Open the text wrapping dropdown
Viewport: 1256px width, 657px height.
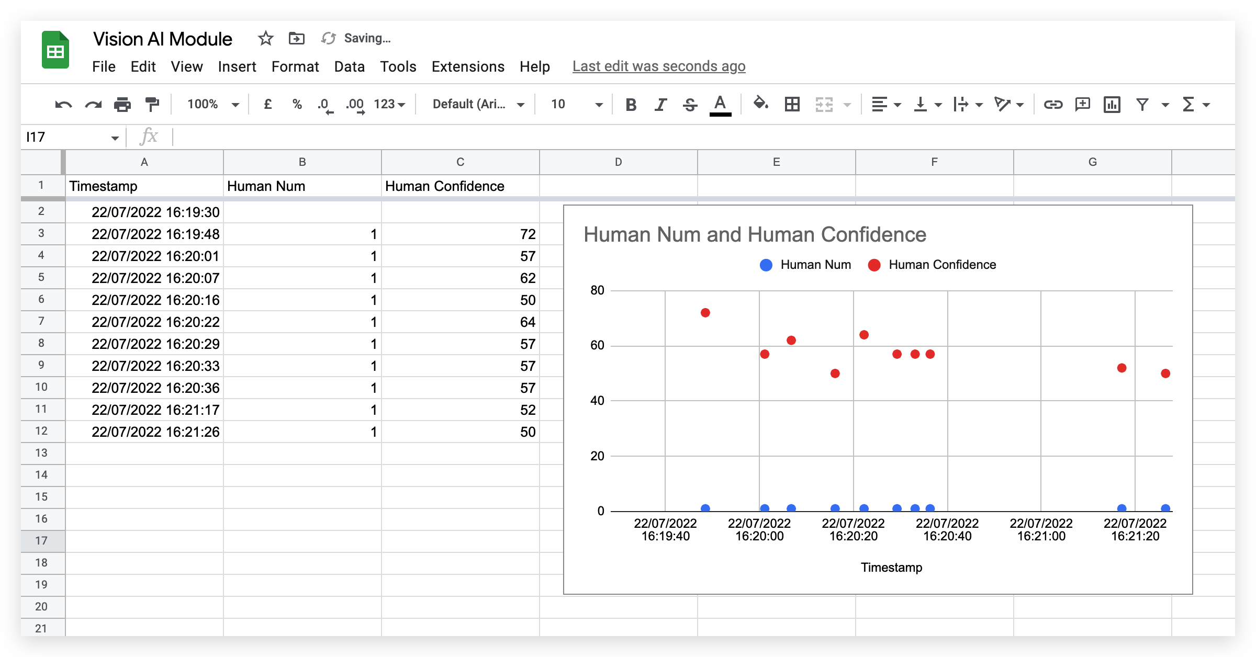tap(968, 105)
